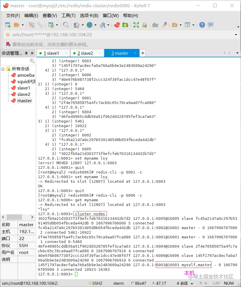Expand the Open Session dropdown arrow
Screen dimensions: 241x287
(x=23, y=25)
